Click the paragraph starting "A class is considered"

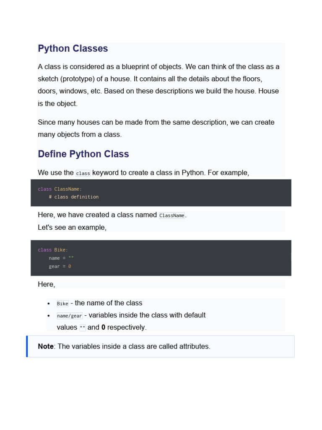tap(158, 85)
